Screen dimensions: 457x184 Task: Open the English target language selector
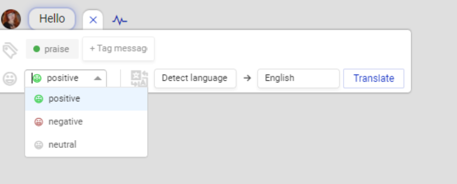coord(298,78)
